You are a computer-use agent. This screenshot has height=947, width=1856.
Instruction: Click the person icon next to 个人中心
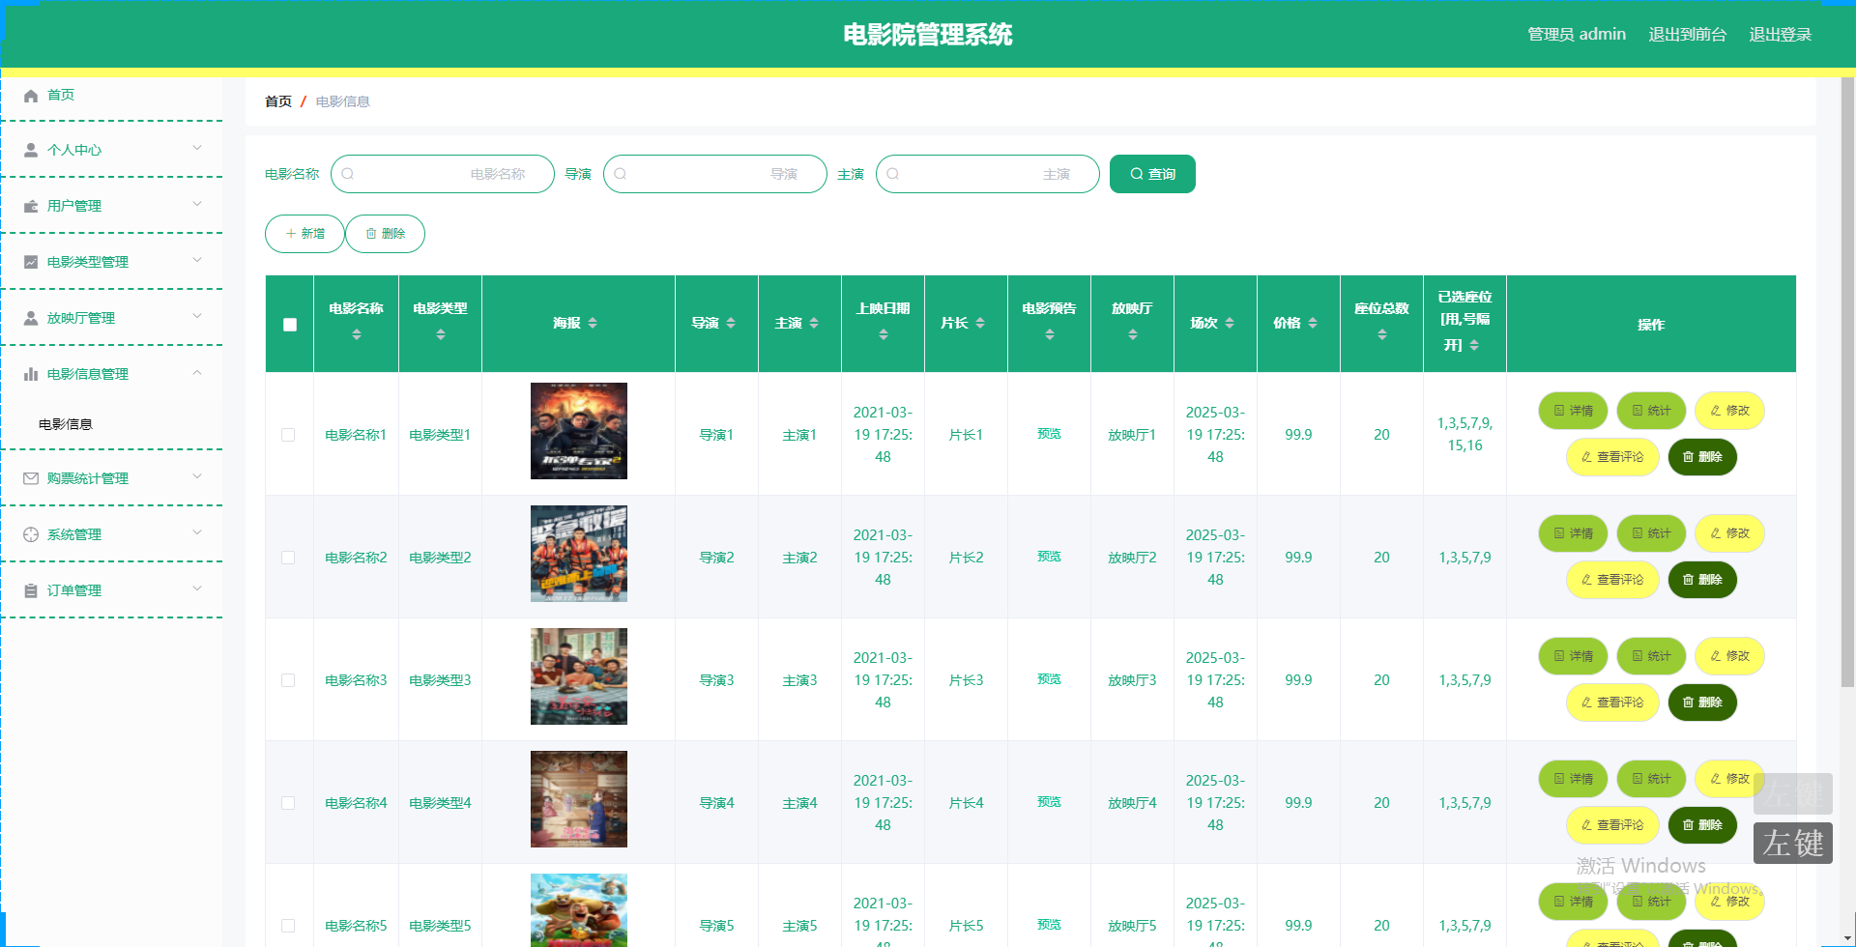coord(30,150)
